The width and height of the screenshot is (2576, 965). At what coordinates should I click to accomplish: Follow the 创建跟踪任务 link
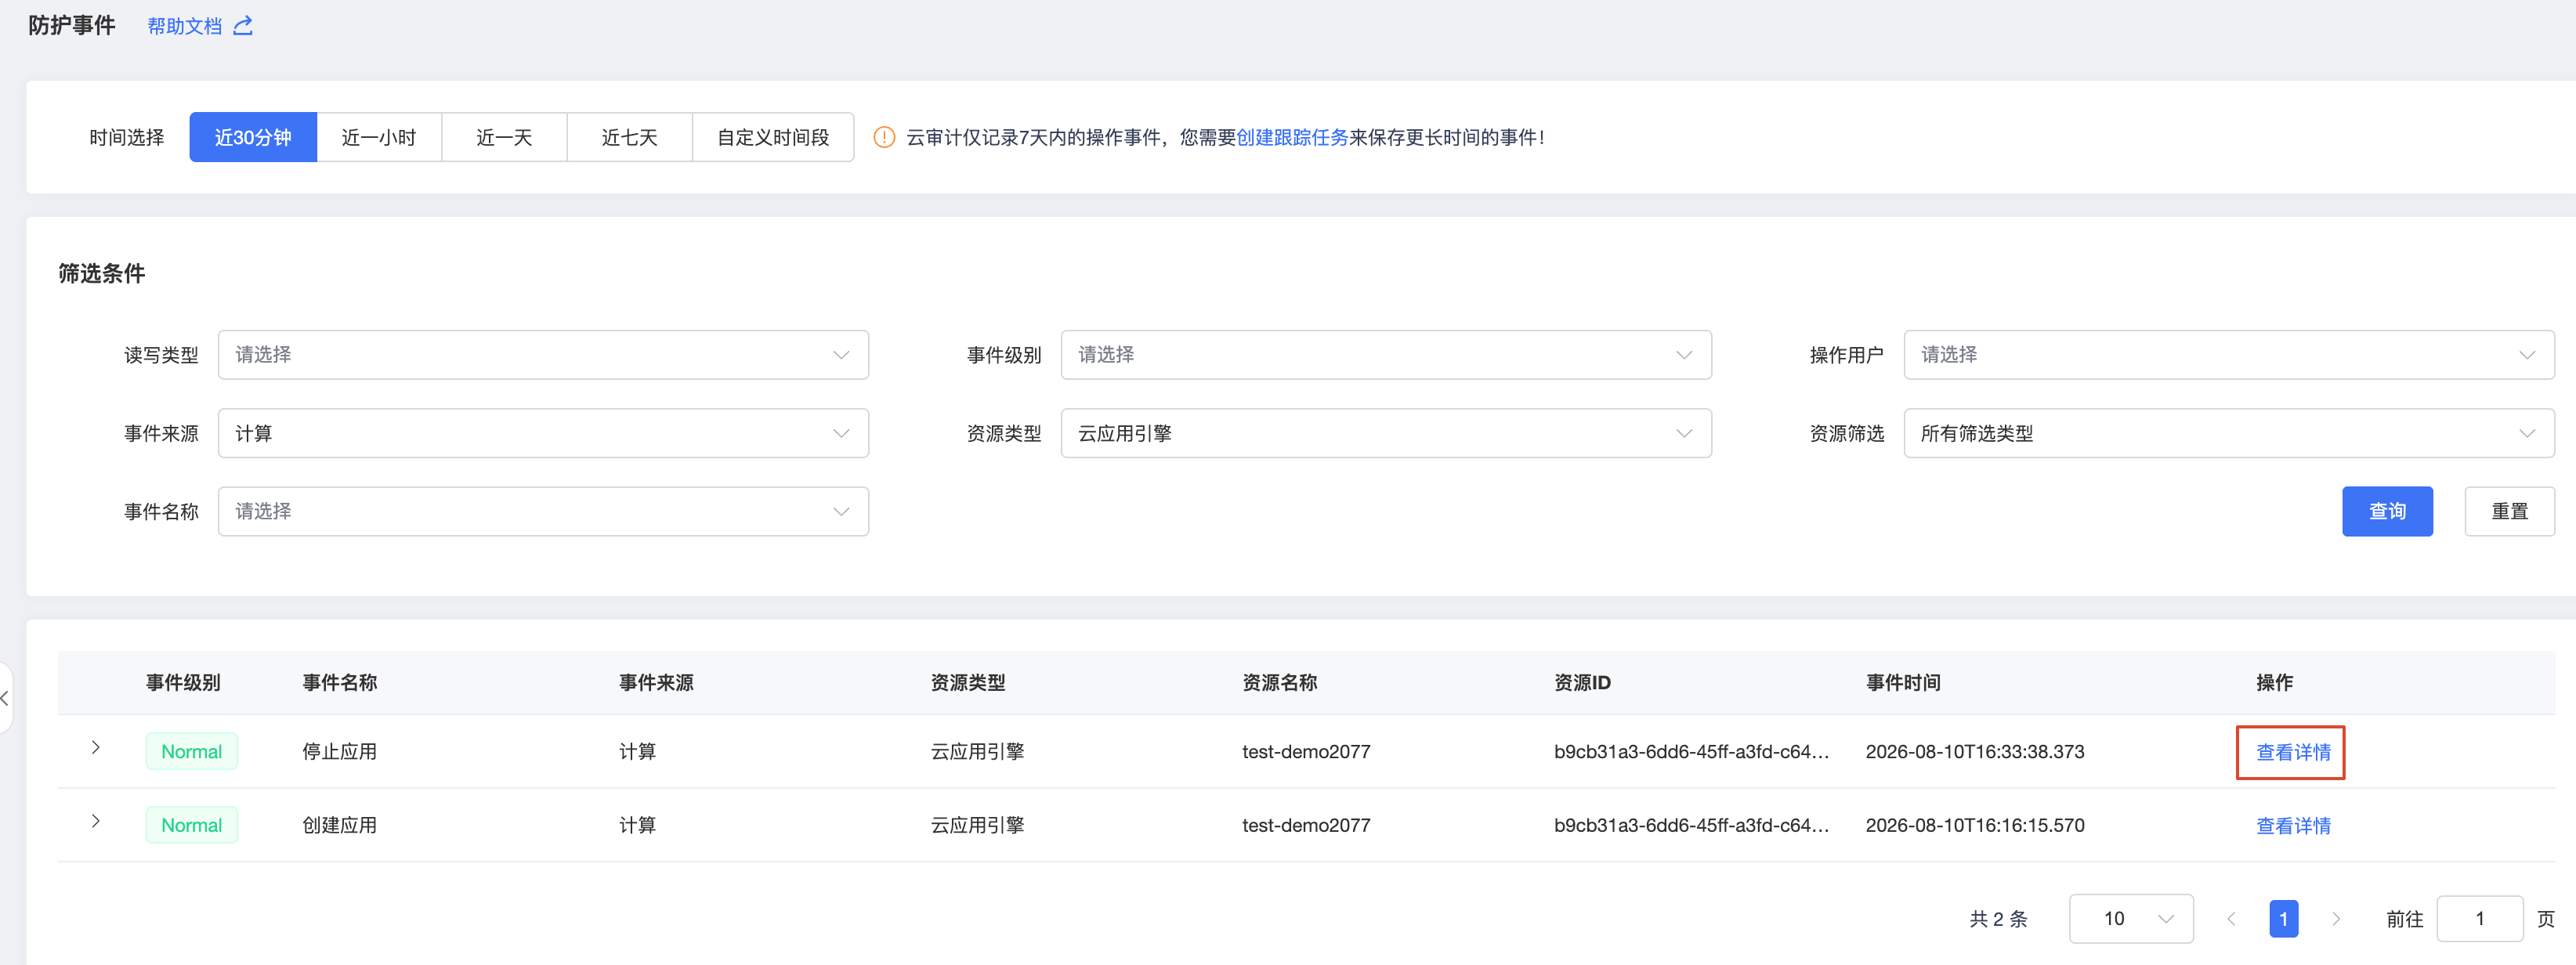click(1292, 137)
